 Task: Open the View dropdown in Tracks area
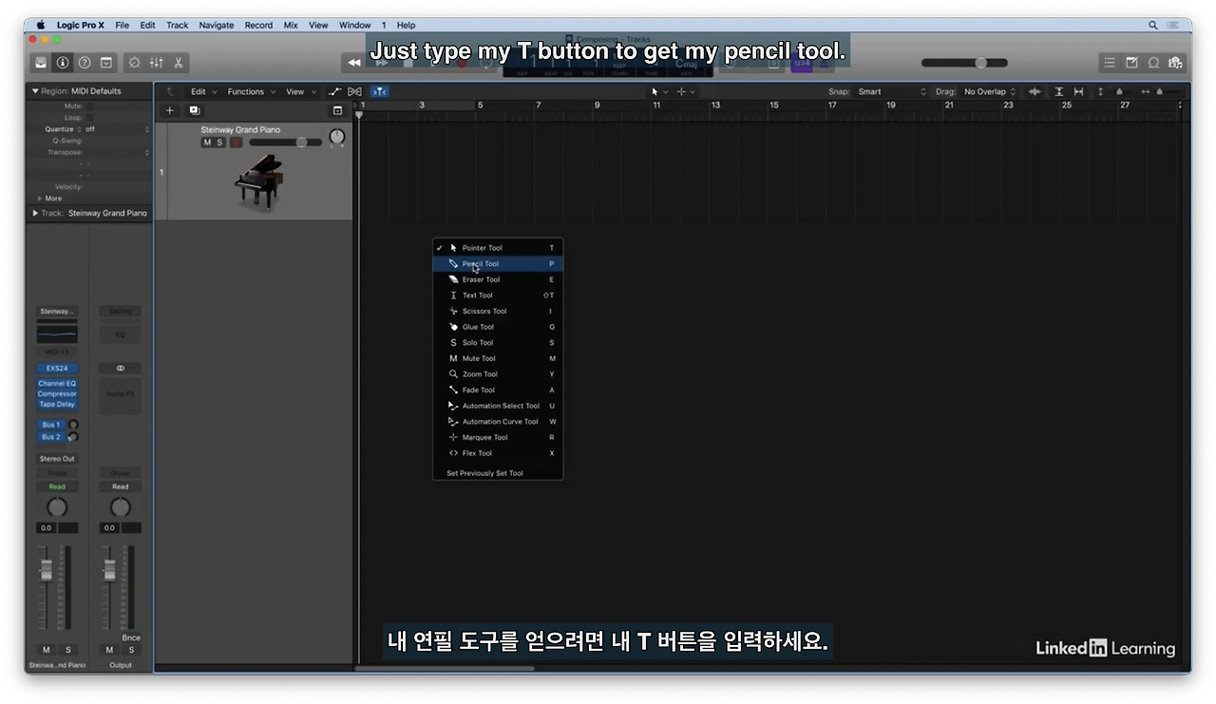coord(300,92)
